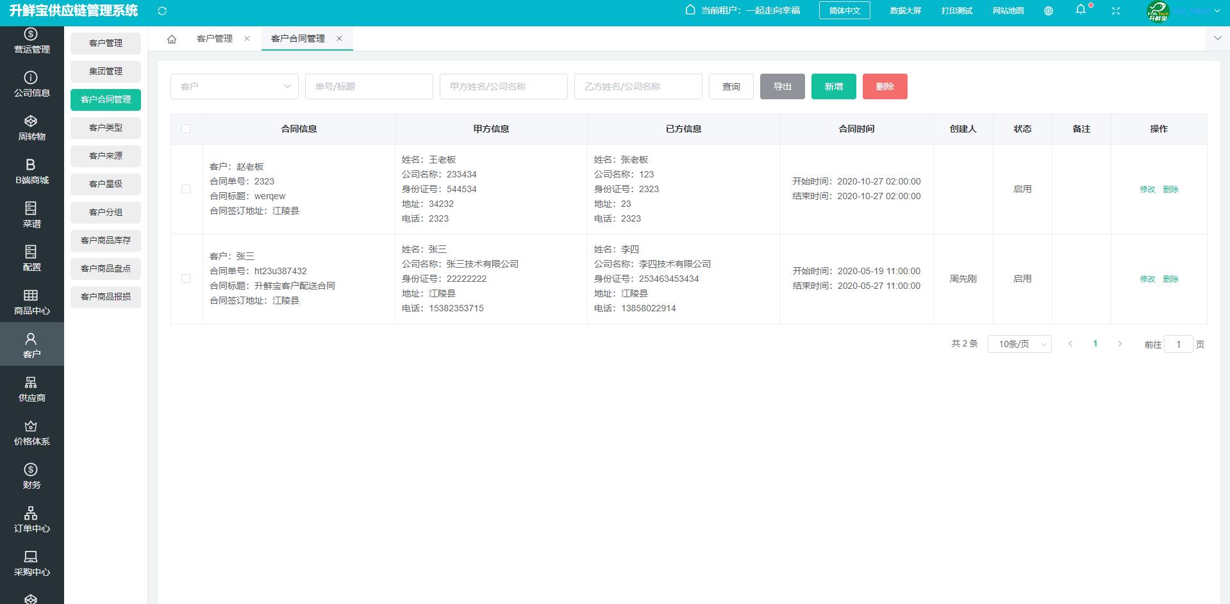The image size is (1230, 604).
Task: Go to home via the house icon
Action: [172, 39]
